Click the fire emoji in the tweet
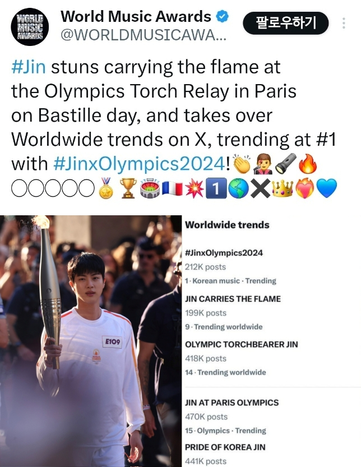361x467 pixels. tap(308, 164)
